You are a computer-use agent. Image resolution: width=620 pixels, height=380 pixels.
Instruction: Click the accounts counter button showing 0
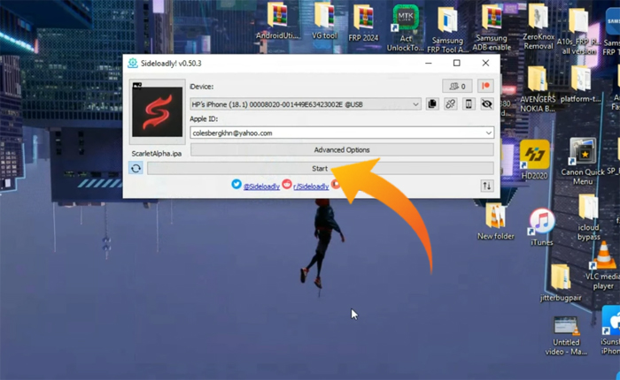point(457,86)
